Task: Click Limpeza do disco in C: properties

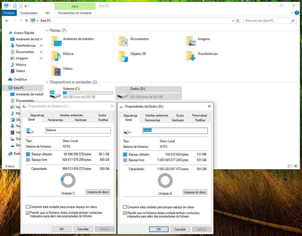Action: (x=98, y=192)
